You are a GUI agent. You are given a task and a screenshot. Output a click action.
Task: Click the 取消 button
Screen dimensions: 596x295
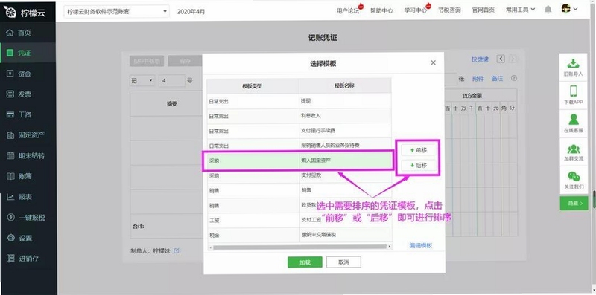(x=343, y=262)
